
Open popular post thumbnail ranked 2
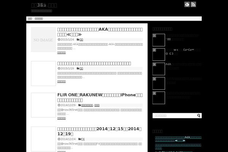pos(158,54)
